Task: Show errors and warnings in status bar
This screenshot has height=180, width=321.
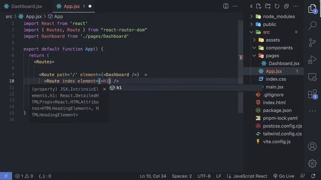Action: (x=24, y=176)
